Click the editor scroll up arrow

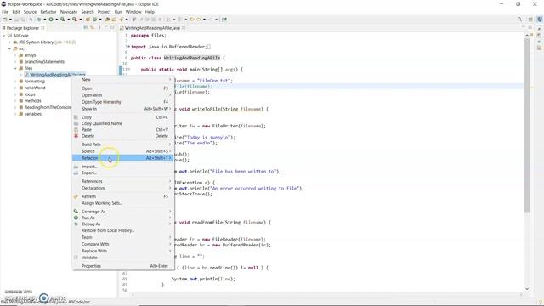(x=527, y=36)
